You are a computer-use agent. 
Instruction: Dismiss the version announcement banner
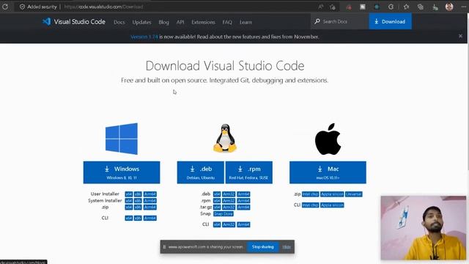[x=460, y=36]
